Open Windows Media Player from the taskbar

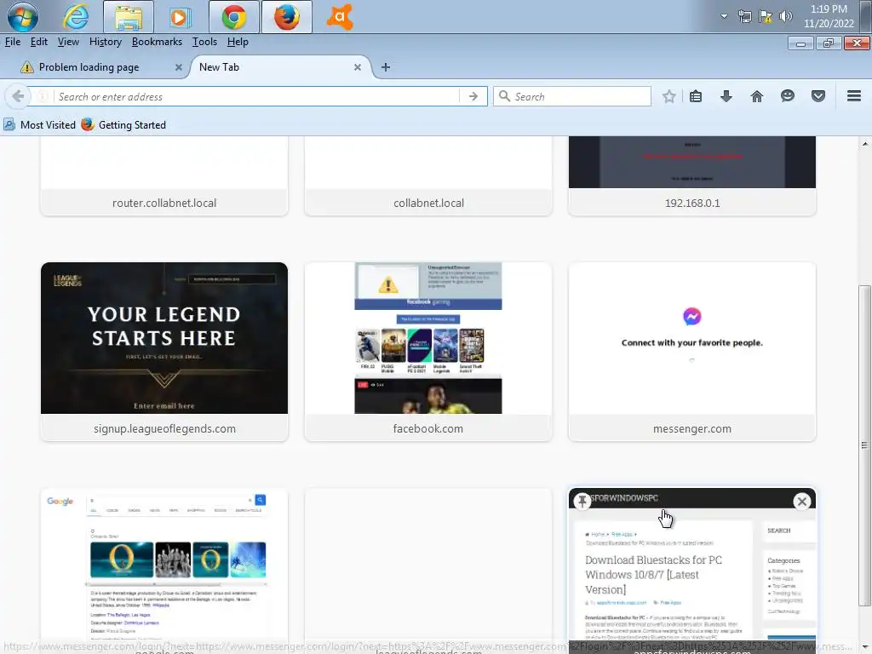(180, 17)
